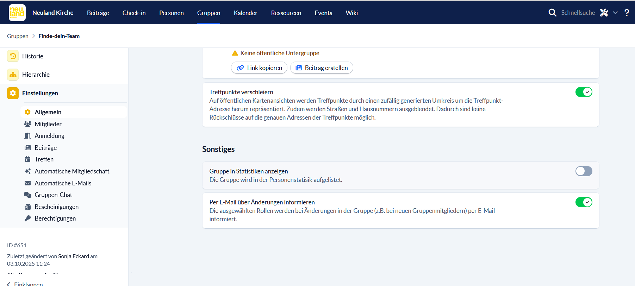Disable the Treffpunkte verschleiern toggle
635x286 pixels.
click(x=584, y=92)
